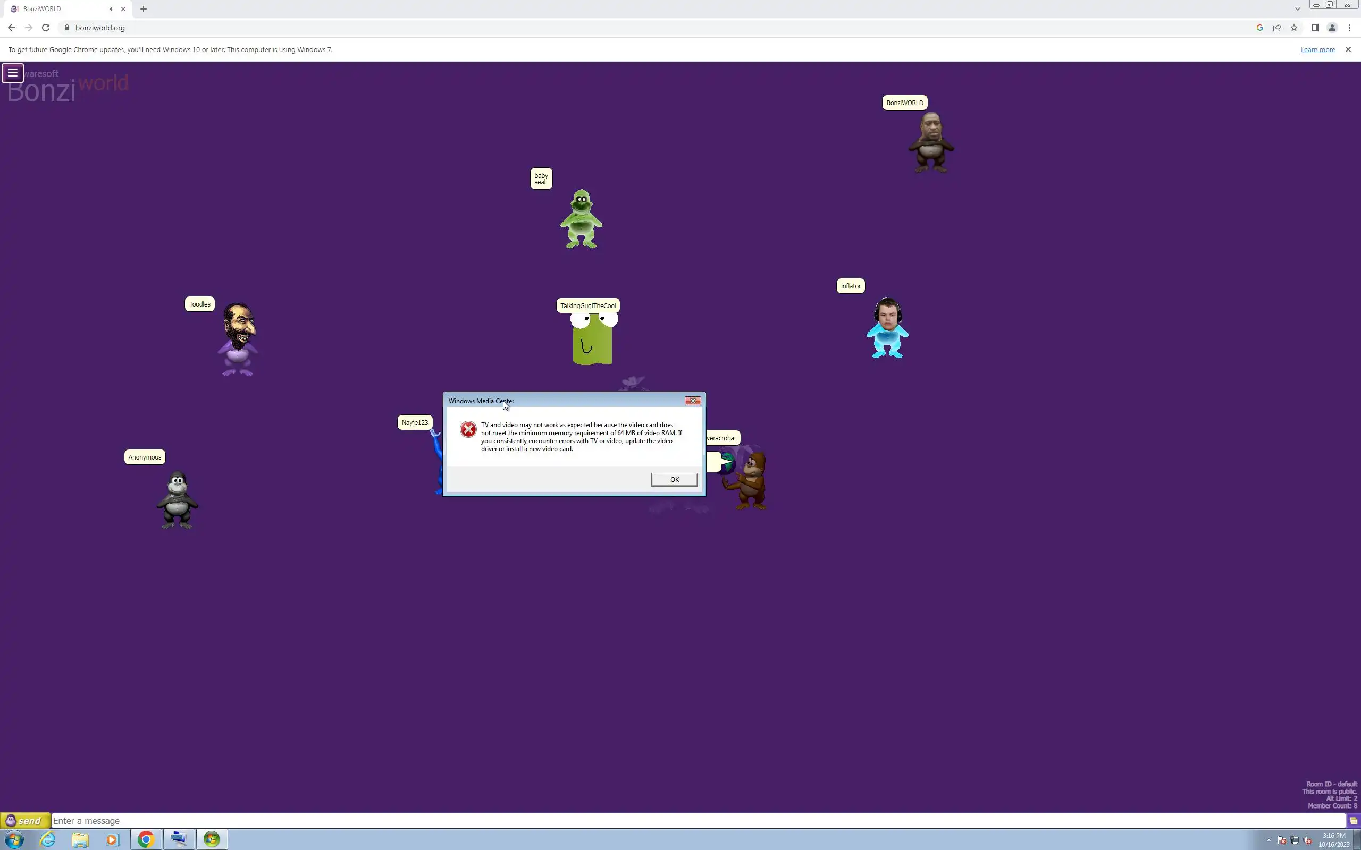Open Chrome's three-dot menu
This screenshot has width=1361, height=850.
click(x=1349, y=28)
